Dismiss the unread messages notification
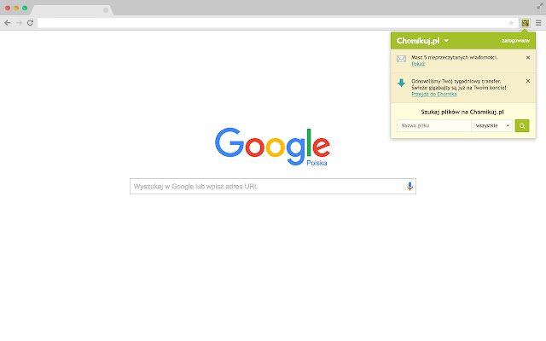 pos(528,58)
